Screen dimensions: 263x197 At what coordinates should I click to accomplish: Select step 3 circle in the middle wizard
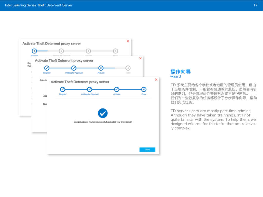click(x=101, y=68)
